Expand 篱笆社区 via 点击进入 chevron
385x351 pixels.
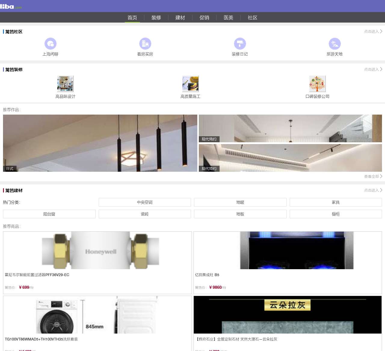pyautogui.click(x=373, y=31)
